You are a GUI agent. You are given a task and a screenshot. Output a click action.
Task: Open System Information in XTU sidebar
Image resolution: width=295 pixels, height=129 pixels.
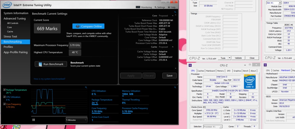point(16,13)
